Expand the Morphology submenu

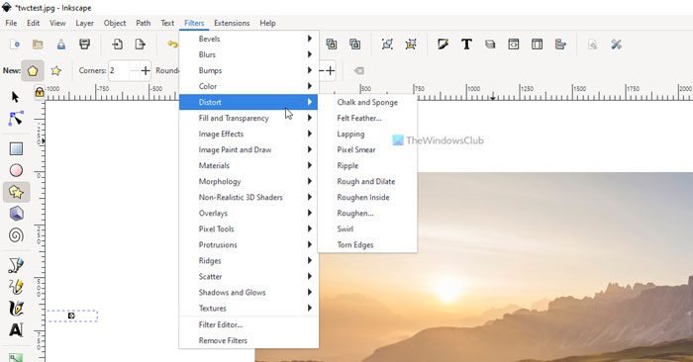[248, 181]
